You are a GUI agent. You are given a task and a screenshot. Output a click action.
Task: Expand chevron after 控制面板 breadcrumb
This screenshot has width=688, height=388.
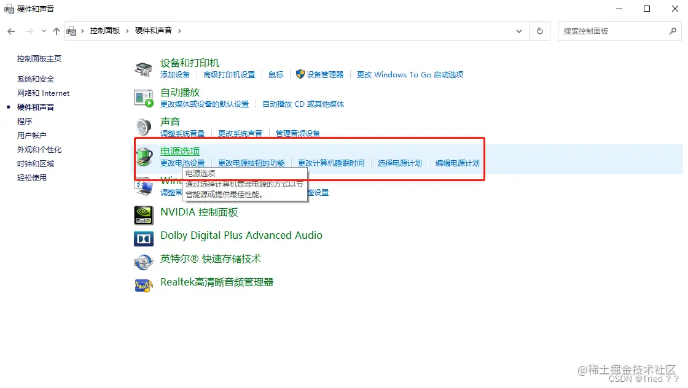(x=127, y=31)
